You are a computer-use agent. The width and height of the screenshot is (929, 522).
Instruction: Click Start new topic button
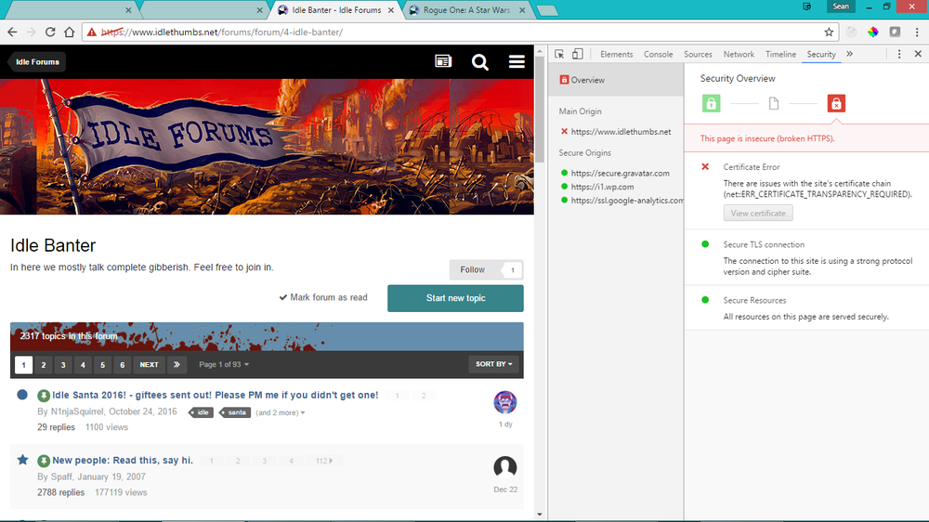(455, 298)
